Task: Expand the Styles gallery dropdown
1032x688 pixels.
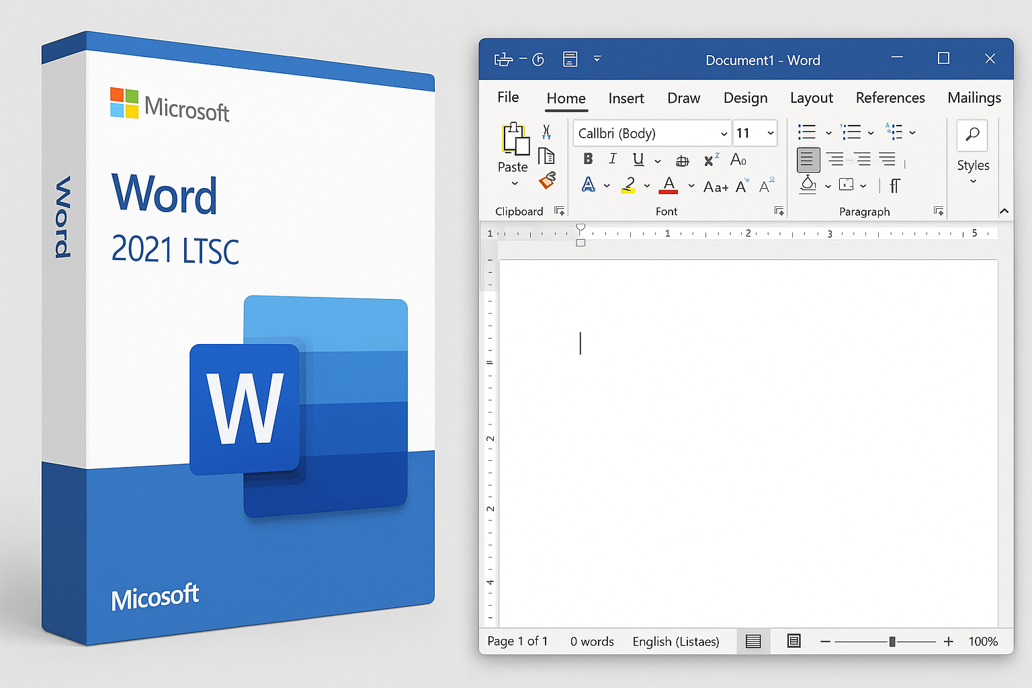Action: (973, 181)
